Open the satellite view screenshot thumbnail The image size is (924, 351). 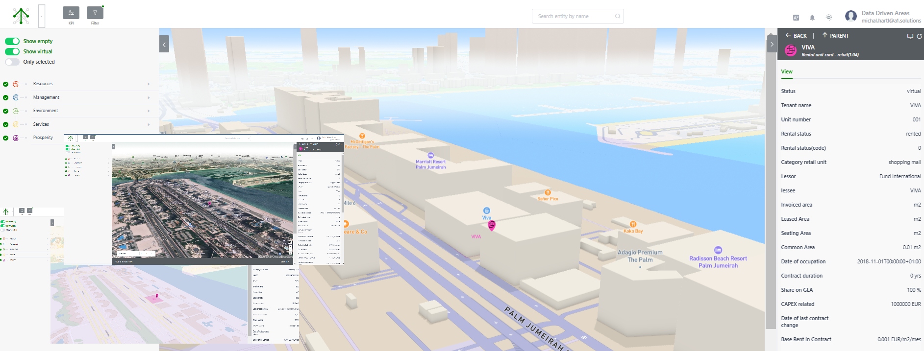[203, 200]
